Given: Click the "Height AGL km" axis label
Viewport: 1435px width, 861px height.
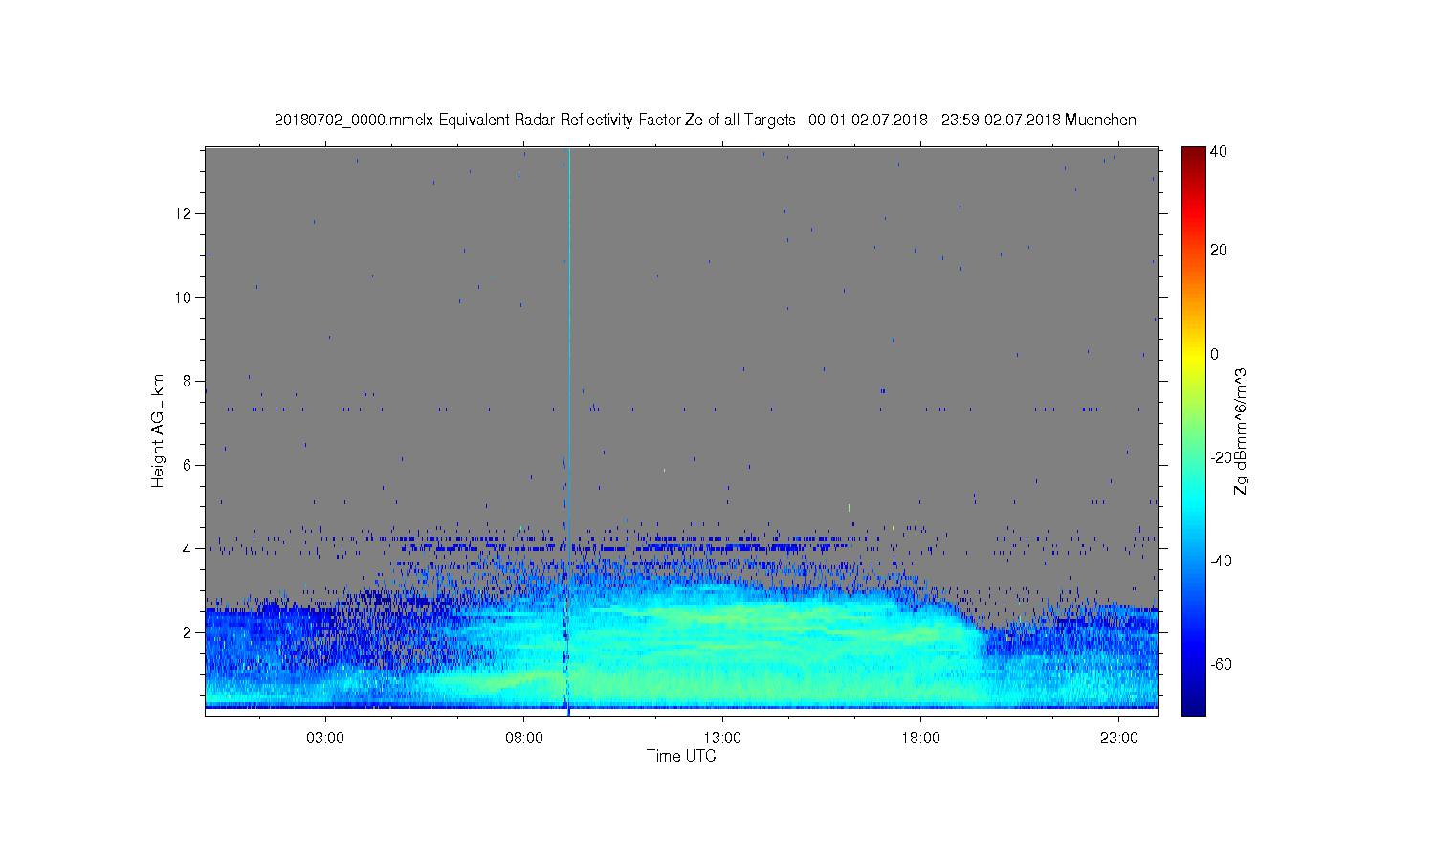Looking at the screenshot, I should pos(158,430).
